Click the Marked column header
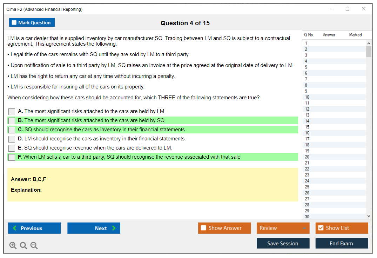377x258 pixels. pos(355,35)
